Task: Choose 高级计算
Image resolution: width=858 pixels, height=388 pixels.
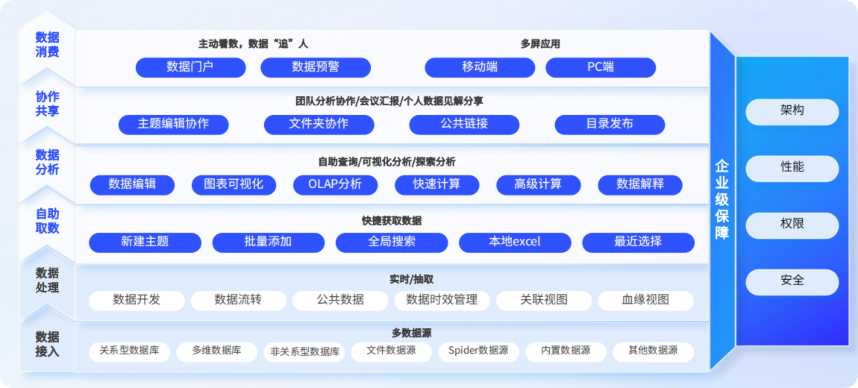Action: click(x=539, y=185)
